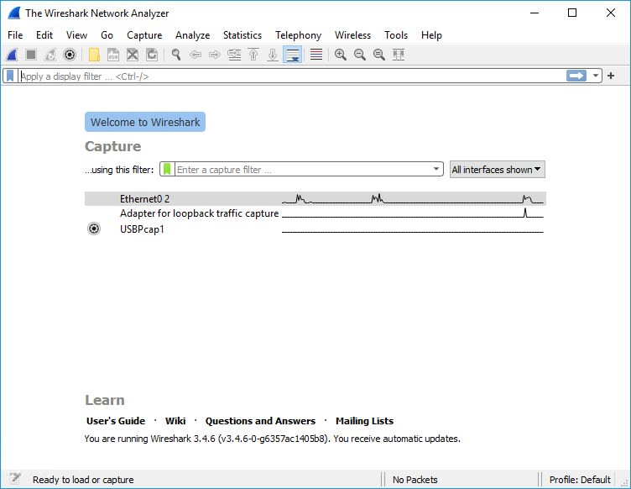Image resolution: width=631 pixels, height=489 pixels.
Task: Click the Restart current capture icon
Action: coord(50,55)
